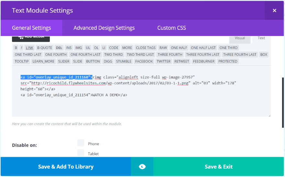Image resolution: width=285 pixels, height=177 pixels.
Task: Click the B-QUOTE quicktag button
Action: 44,48
